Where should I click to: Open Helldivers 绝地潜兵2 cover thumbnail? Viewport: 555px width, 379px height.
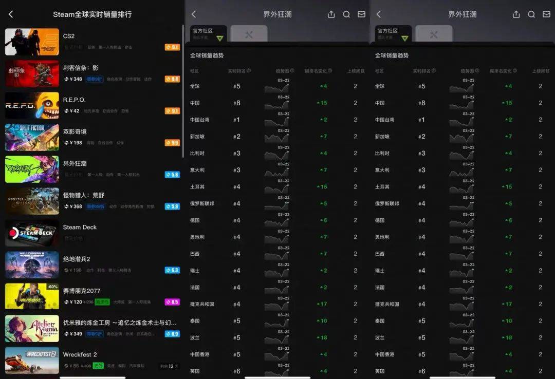[x=32, y=264]
